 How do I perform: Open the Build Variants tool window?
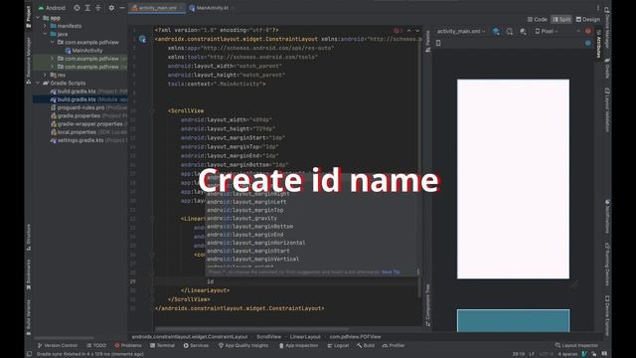[x=29, y=317]
